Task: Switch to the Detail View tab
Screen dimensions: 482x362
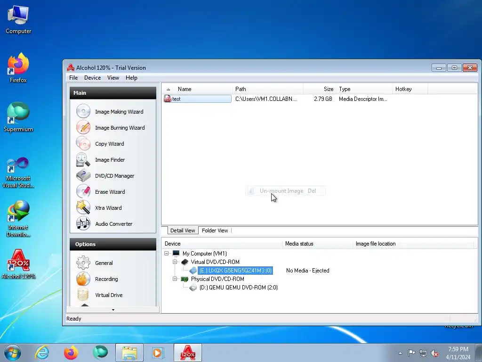Action: [183, 230]
